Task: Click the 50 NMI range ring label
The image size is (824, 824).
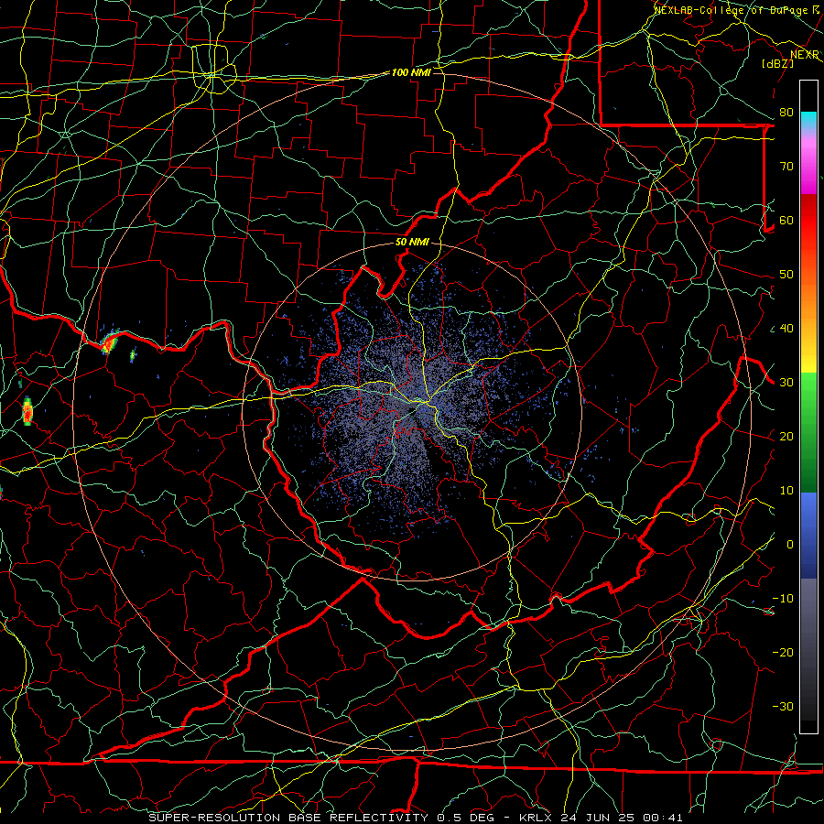Action: (x=412, y=243)
